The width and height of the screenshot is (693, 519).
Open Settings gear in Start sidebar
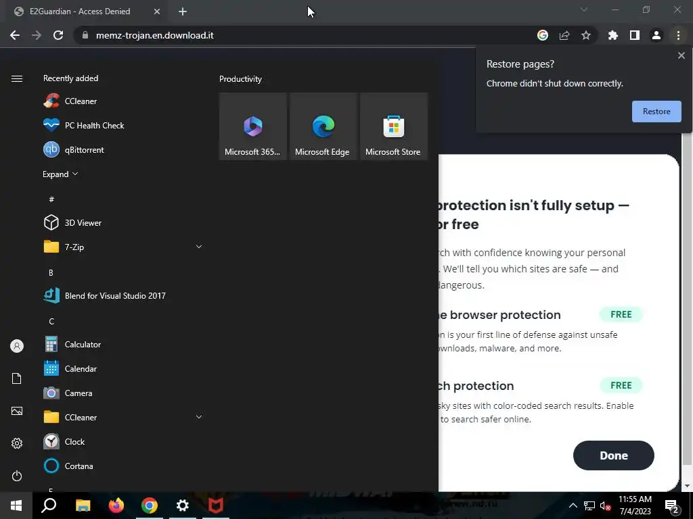(17, 443)
